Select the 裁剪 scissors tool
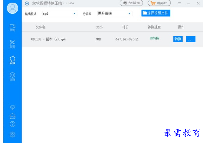 (x=12, y=43)
